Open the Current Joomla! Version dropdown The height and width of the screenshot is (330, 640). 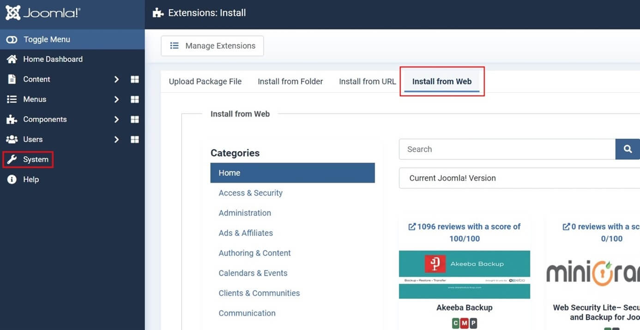(x=519, y=178)
